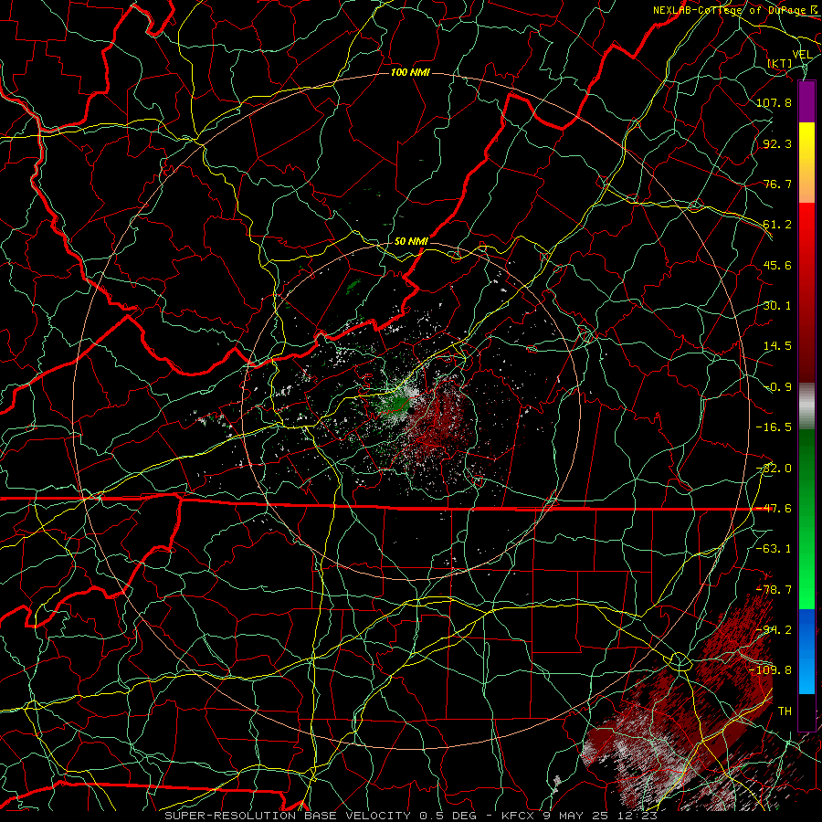
Task: Click the 14.5 velocity scale value
Action: point(777,346)
